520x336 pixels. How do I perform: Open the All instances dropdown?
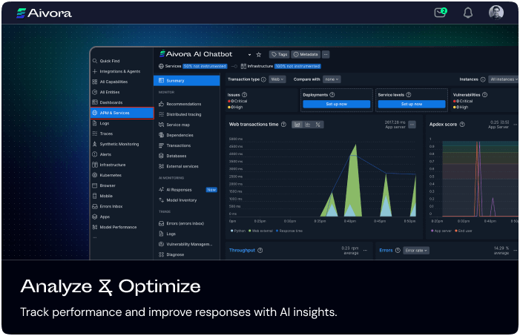tap(503, 79)
